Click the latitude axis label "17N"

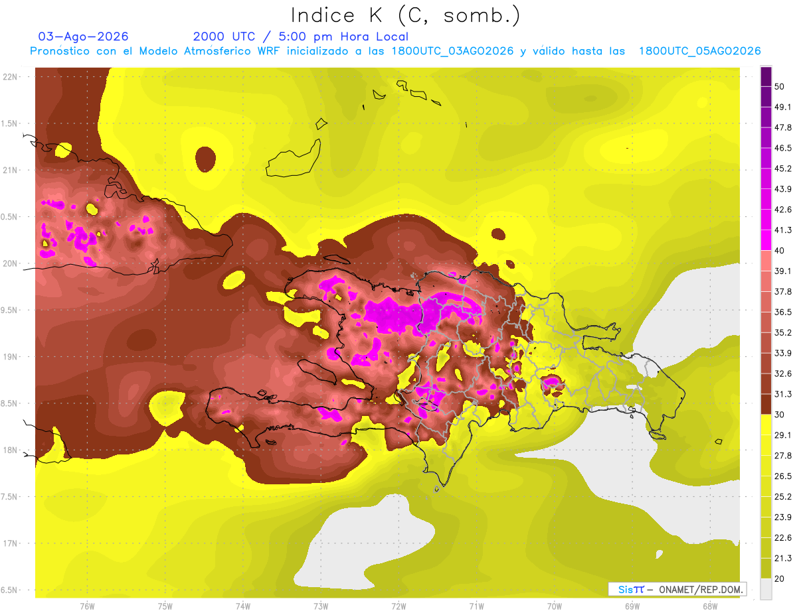[10, 543]
